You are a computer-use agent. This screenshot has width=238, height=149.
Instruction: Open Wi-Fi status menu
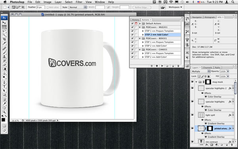[x=171, y=2]
